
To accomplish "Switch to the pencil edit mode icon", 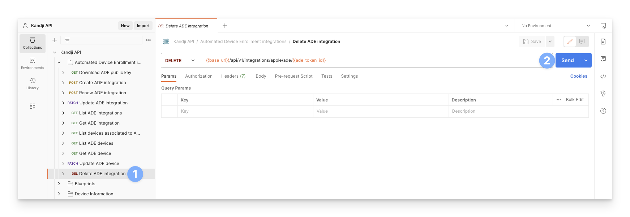I will (x=570, y=42).
